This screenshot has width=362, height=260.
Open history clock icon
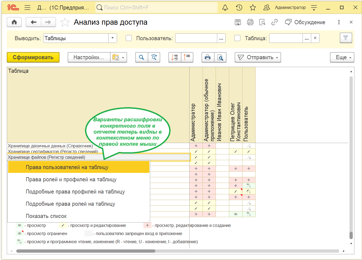239,8
